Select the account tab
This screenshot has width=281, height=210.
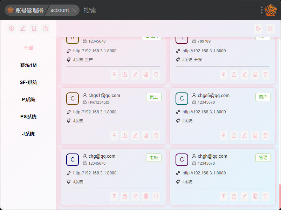click(60, 10)
